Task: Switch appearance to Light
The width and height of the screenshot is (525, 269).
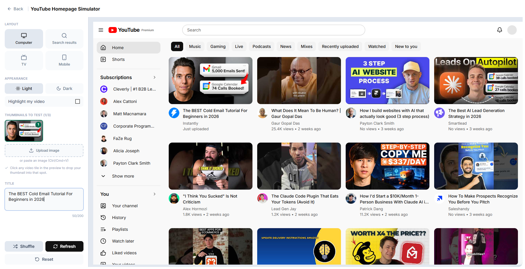Action: point(24,88)
